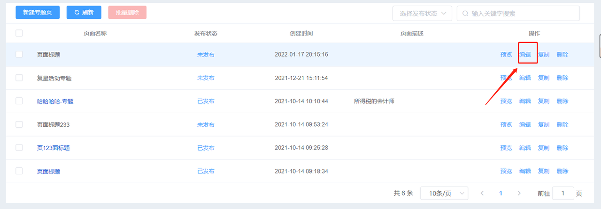Click the 所得税的会计师 description cell
The height and width of the screenshot is (209, 601).
pyautogui.click(x=374, y=101)
